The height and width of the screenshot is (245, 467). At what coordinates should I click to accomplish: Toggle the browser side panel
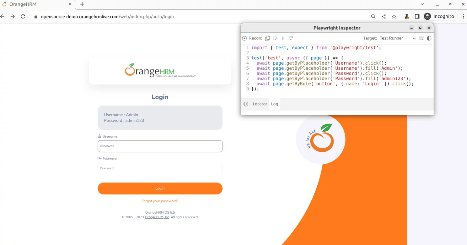[x=417, y=17]
